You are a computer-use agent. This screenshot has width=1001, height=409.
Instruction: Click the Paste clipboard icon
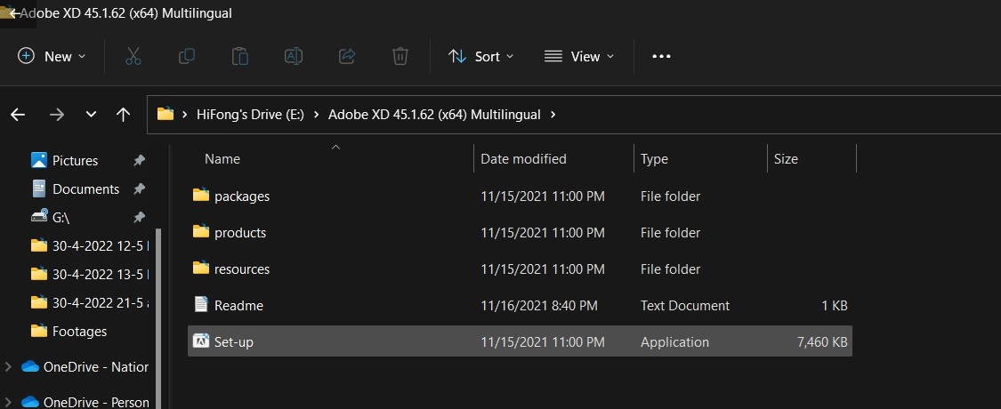click(240, 56)
